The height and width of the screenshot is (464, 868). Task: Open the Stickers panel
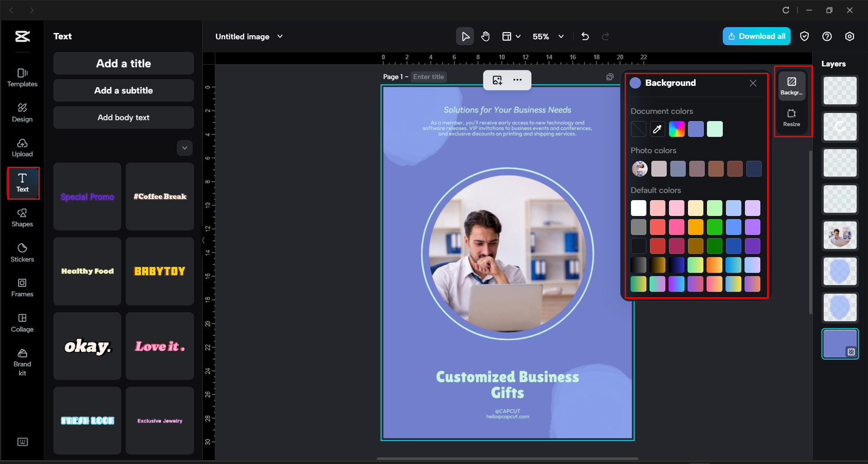22,253
